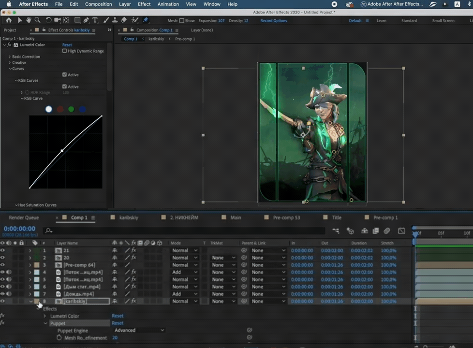Toggle Frame Blending icon in timeline

pos(376,231)
